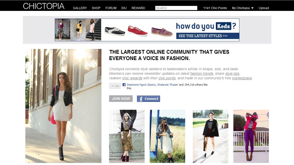Click the striped Keds slip-on shoe
Image resolution: width=294 pixels, height=165 pixels.
pos(162,31)
